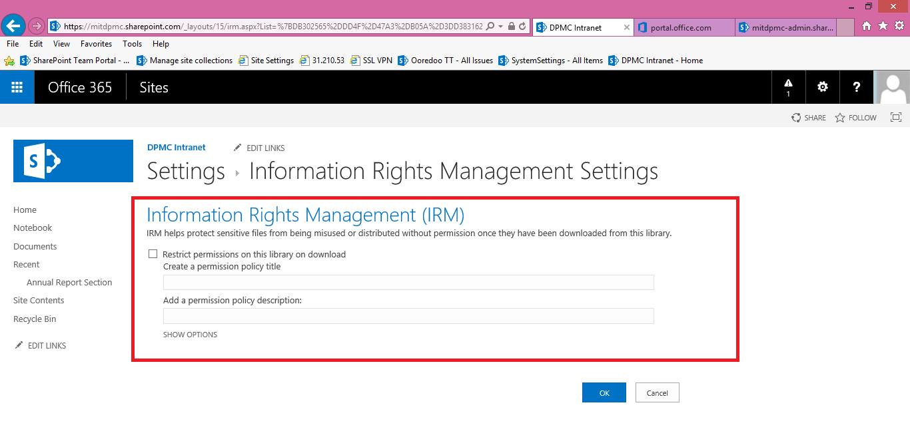
Task: Click the SharePoint site logo
Action: [73, 160]
